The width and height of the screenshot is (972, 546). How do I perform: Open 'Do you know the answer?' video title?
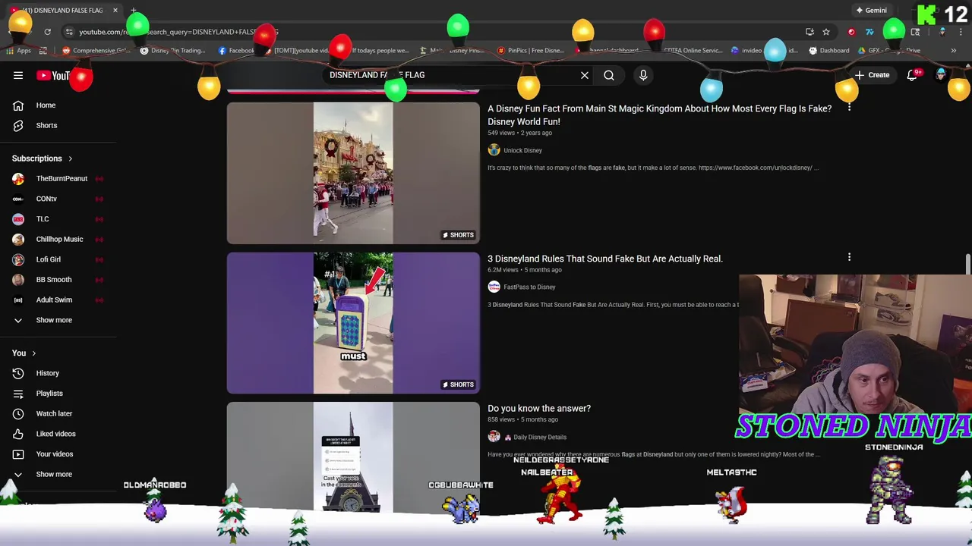[x=539, y=408]
